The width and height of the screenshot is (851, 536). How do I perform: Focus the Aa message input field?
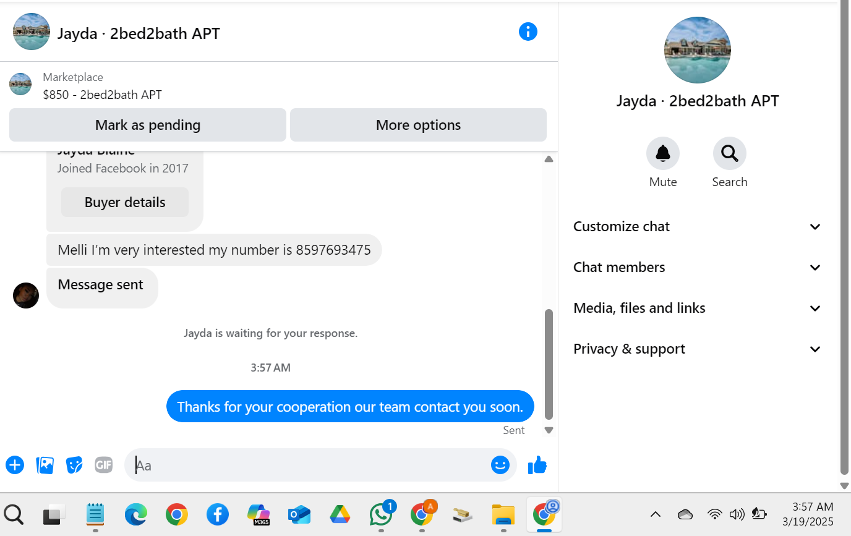[309, 465]
